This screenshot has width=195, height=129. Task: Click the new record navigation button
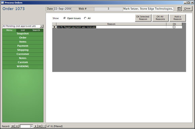point(44,126)
